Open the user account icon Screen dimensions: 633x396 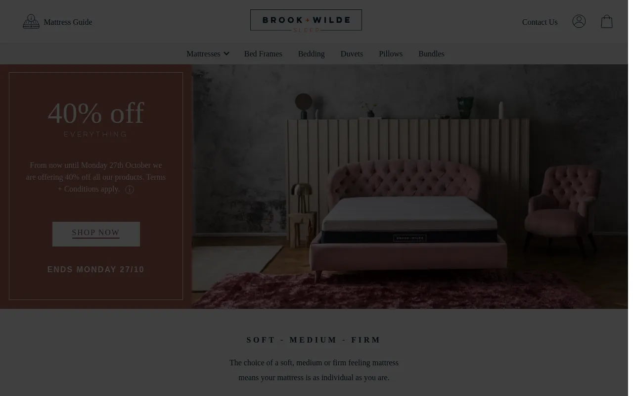click(x=579, y=21)
